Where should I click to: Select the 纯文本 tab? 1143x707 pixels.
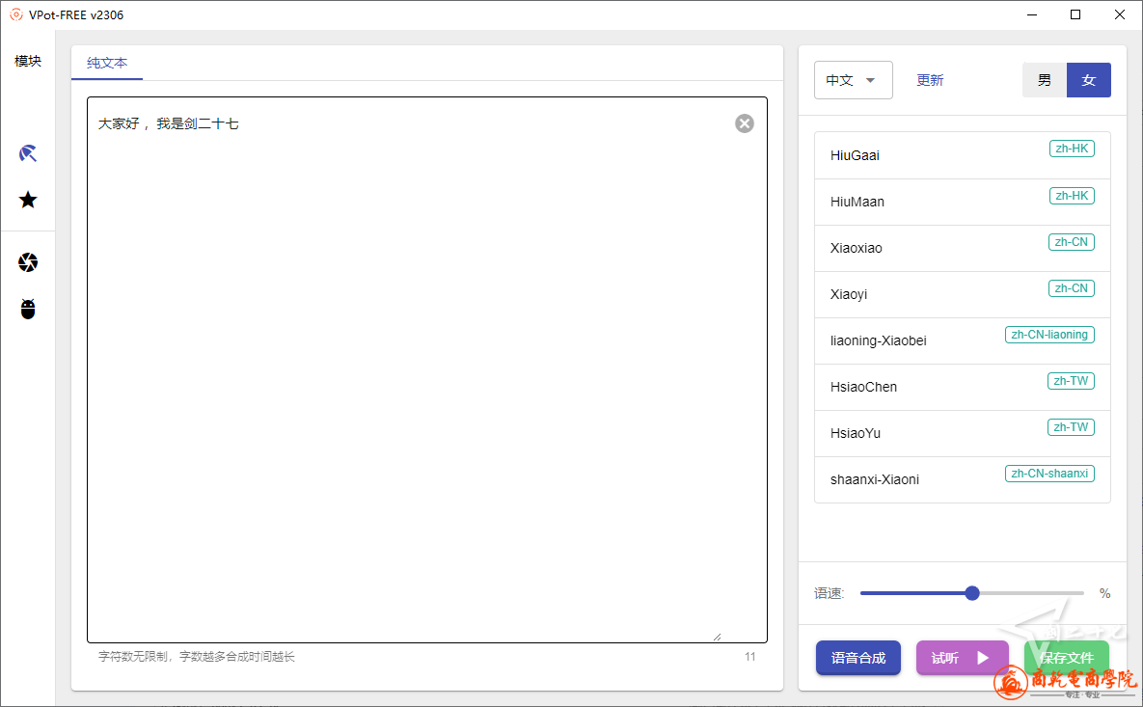click(107, 63)
